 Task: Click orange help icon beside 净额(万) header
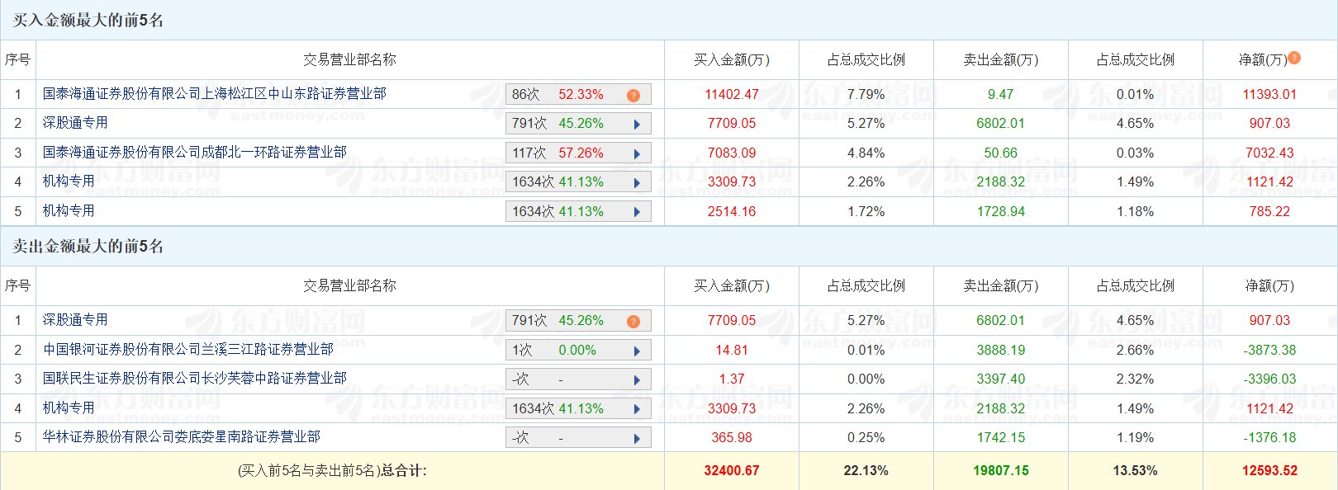coord(1294,58)
